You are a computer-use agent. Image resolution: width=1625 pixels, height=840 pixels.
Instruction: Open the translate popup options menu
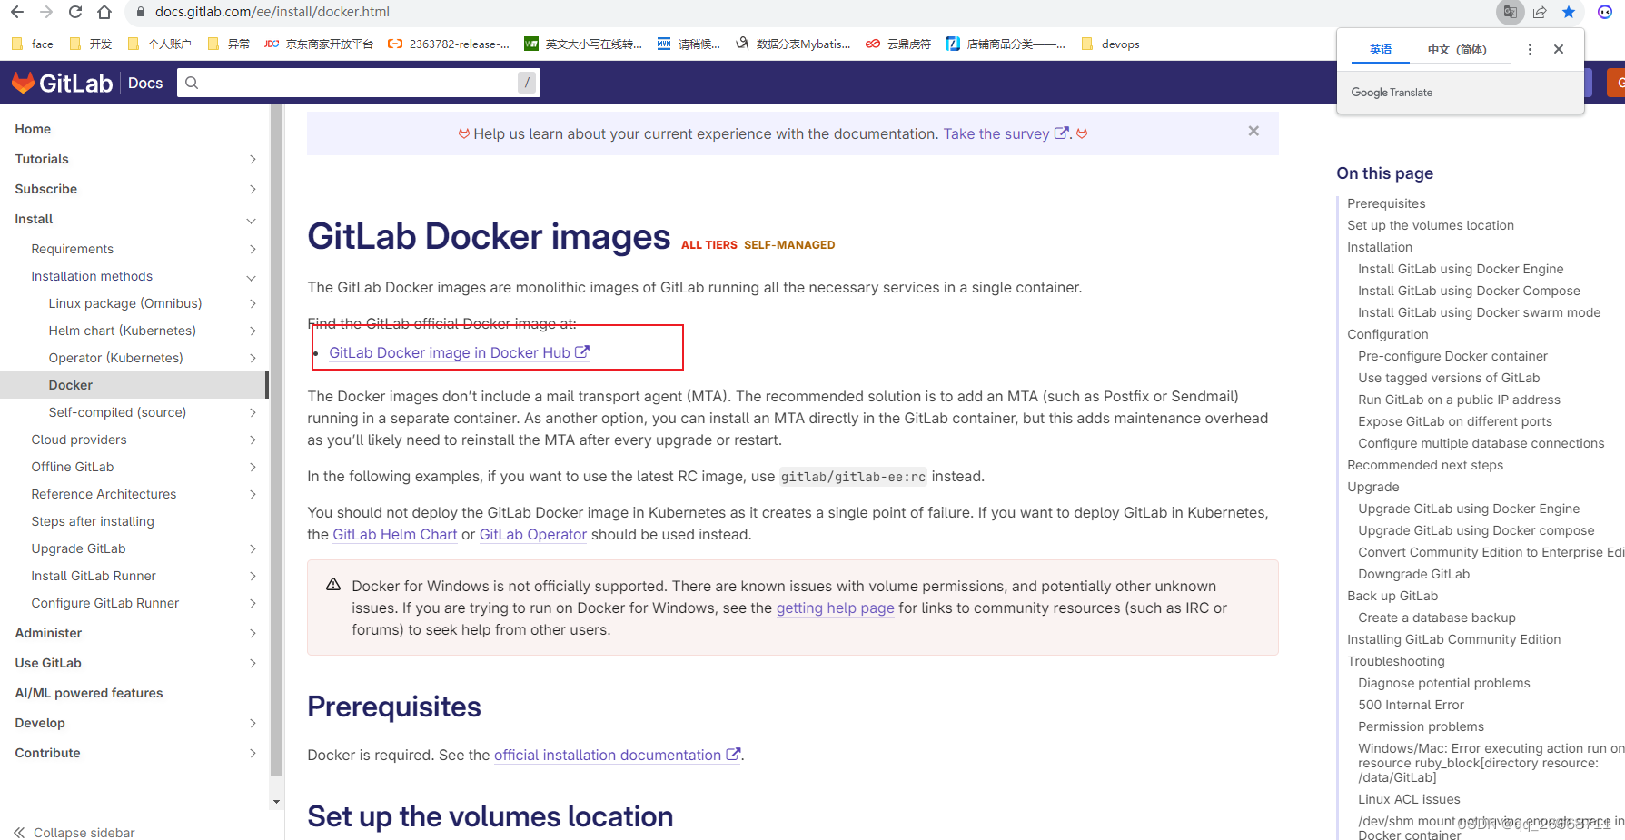point(1530,49)
